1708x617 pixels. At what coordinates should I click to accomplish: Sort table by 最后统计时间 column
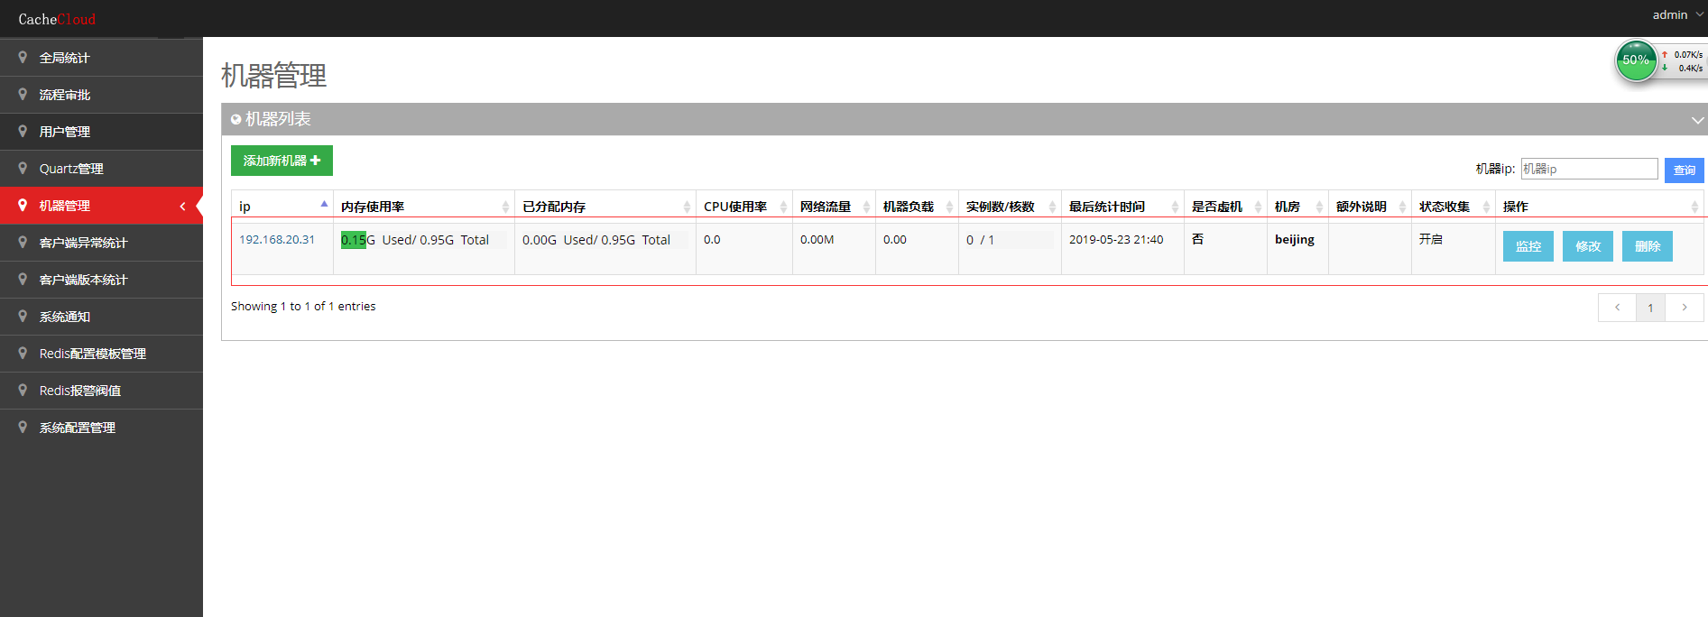tap(1123, 207)
